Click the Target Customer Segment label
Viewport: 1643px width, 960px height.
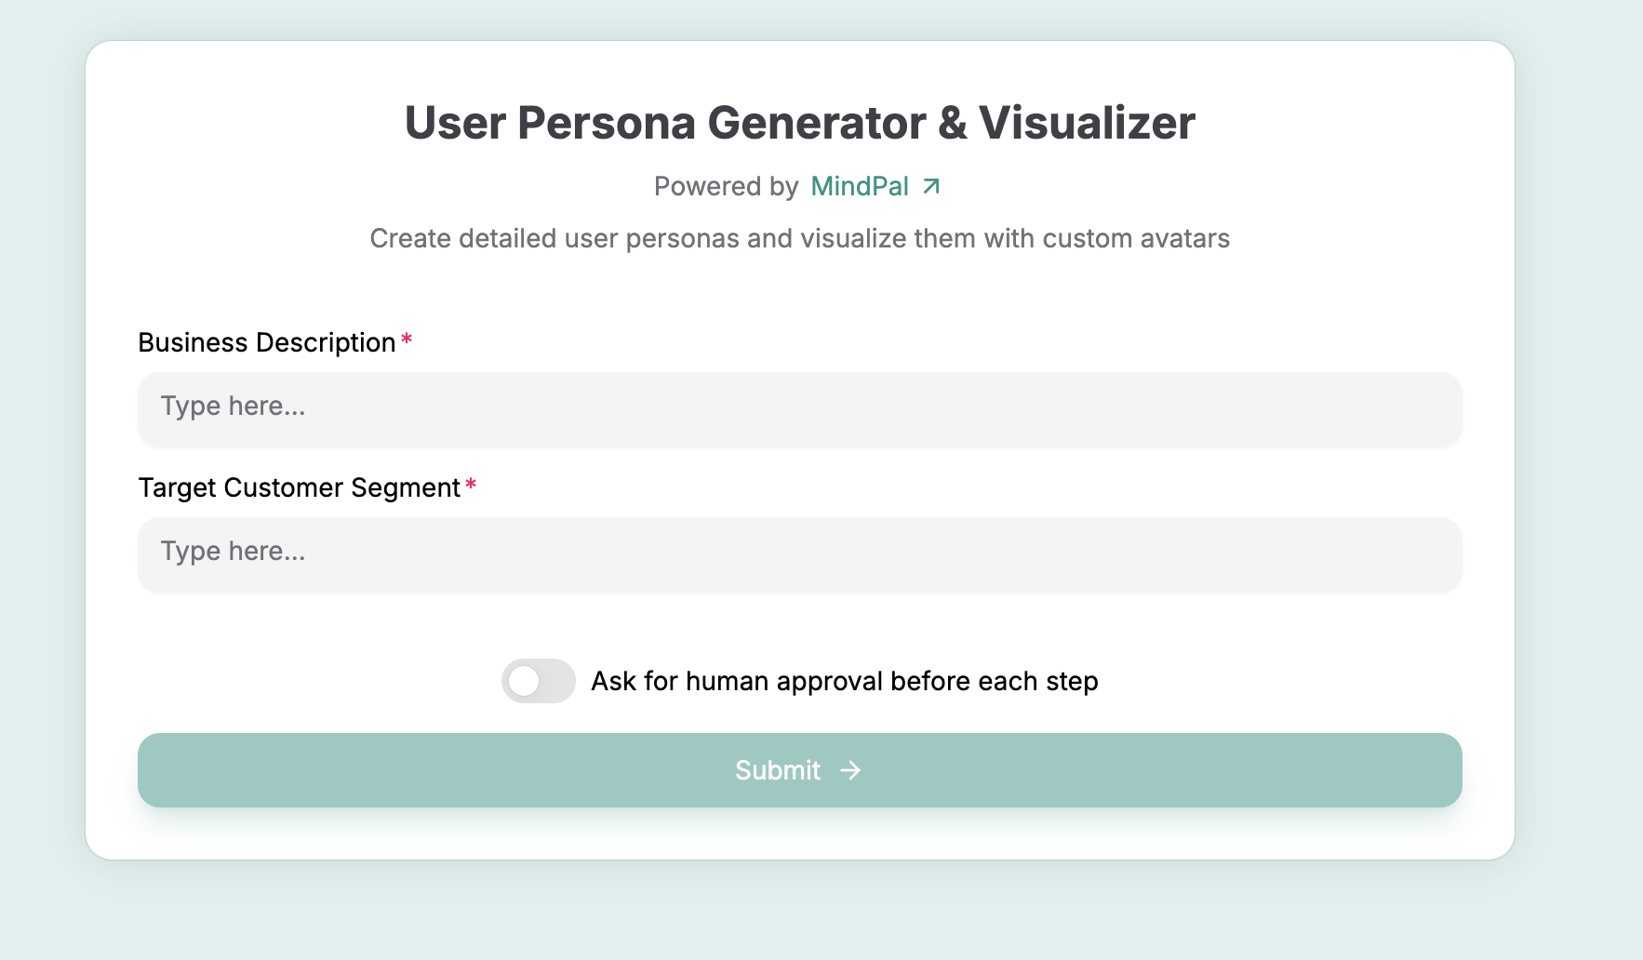(x=299, y=488)
